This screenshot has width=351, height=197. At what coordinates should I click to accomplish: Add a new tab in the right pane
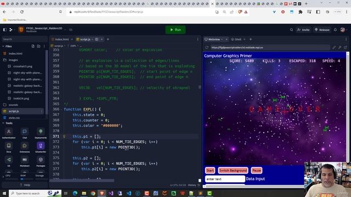pyautogui.click(x=251, y=39)
